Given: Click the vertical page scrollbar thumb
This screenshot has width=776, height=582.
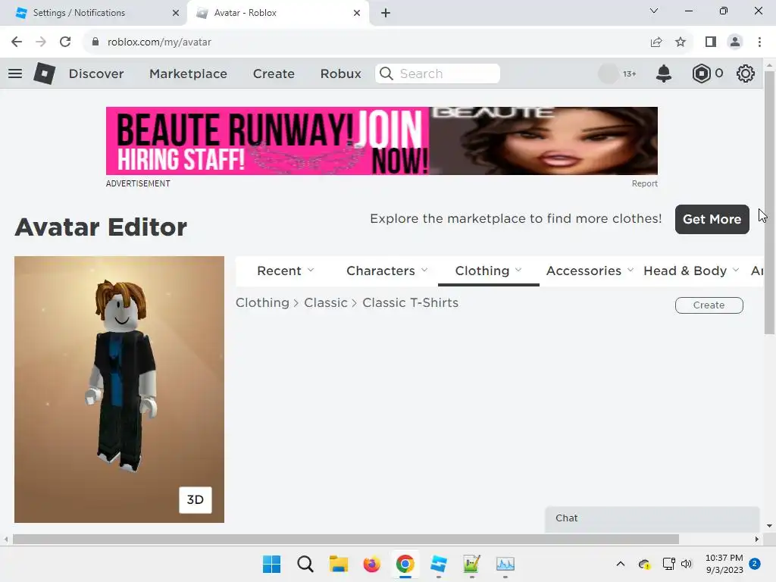Looking at the screenshot, I should click(769, 203).
